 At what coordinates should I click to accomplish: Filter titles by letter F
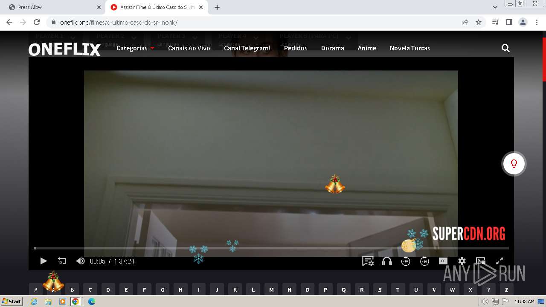(144, 290)
